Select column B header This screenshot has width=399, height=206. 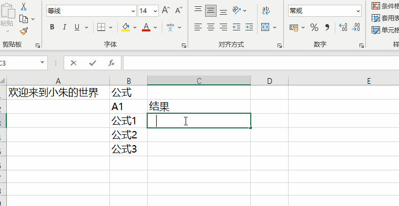pyautogui.click(x=128, y=81)
